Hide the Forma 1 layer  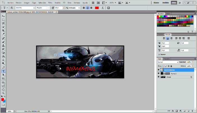(x=159, y=73)
